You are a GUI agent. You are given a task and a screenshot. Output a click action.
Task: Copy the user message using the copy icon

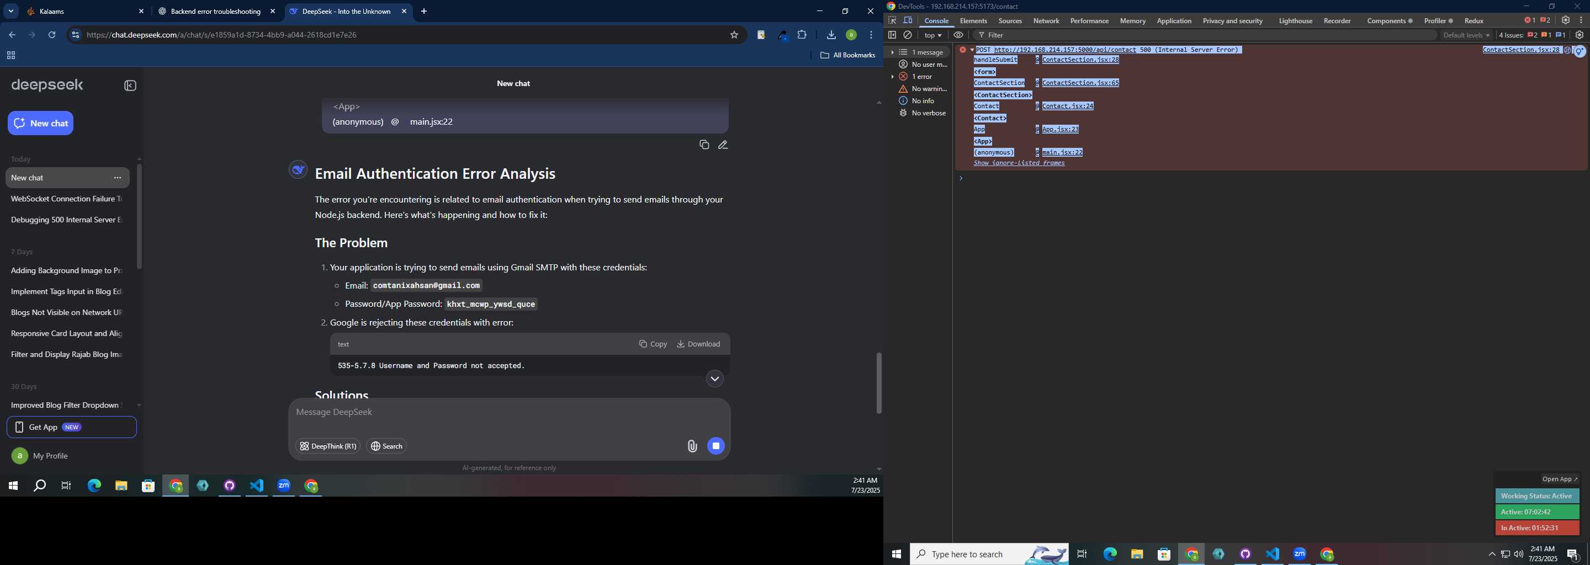(x=704, y=145)
